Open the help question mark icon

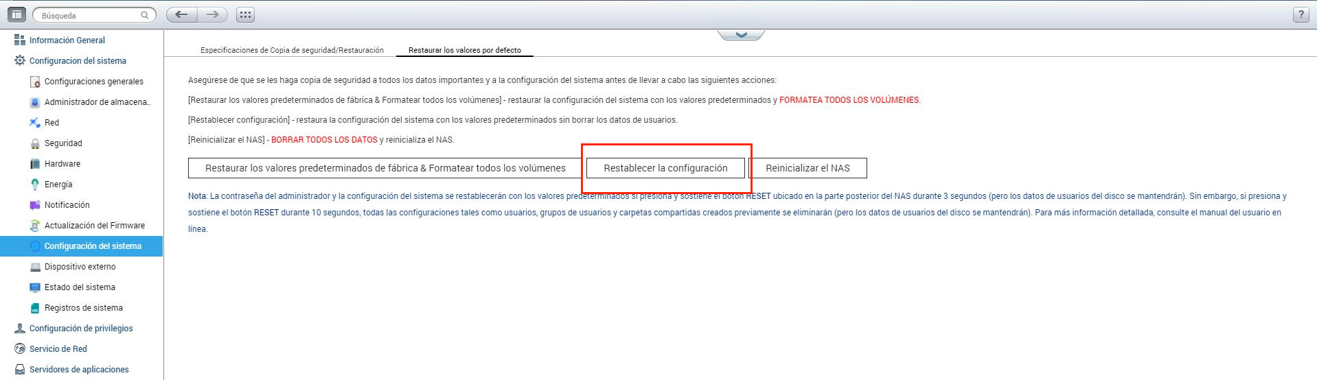pyautogui.click(x=1301, y=14)
